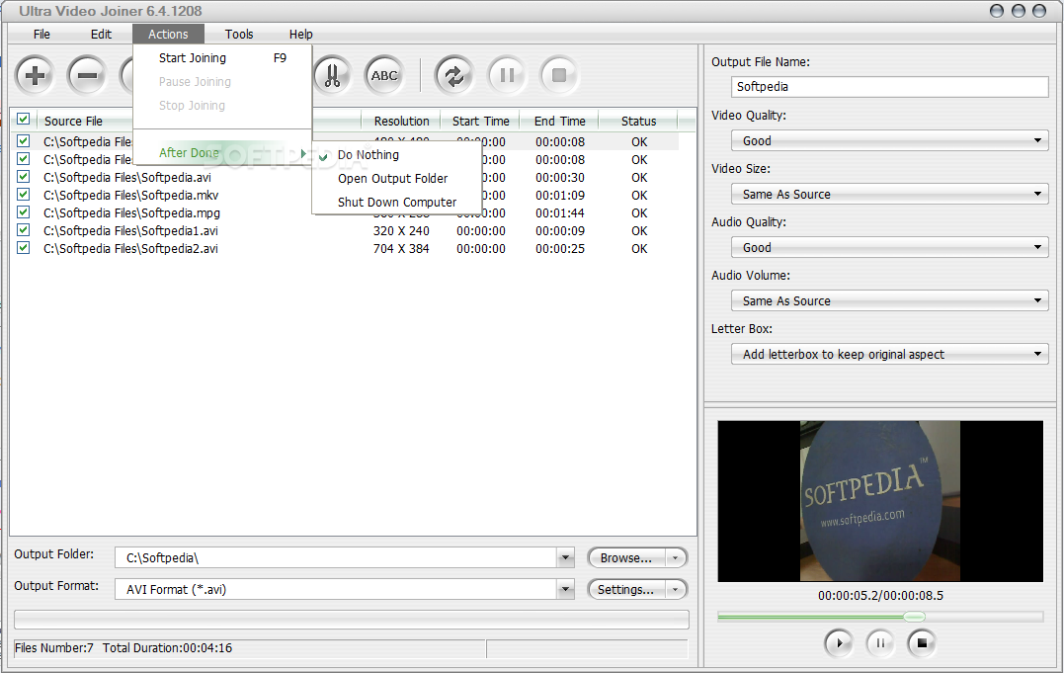Click the Pause Joining toolbar icon
This screenshot has width=1064, height=673.
point(506,75)
